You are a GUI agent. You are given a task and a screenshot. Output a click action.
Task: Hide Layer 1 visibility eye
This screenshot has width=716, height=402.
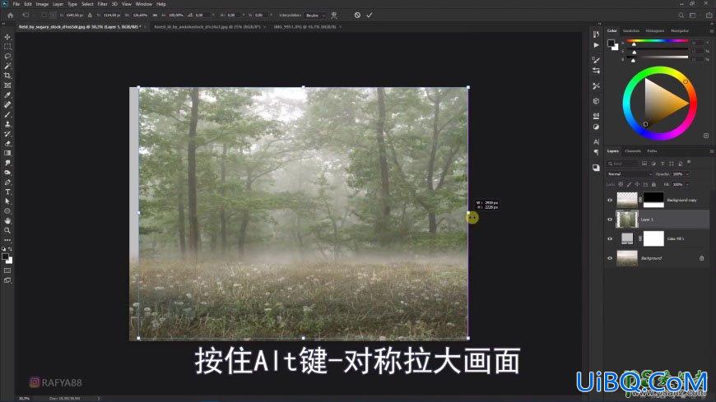point(610,219)
